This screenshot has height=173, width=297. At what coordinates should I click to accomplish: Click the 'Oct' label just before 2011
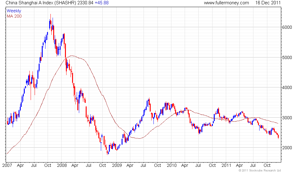212,166
